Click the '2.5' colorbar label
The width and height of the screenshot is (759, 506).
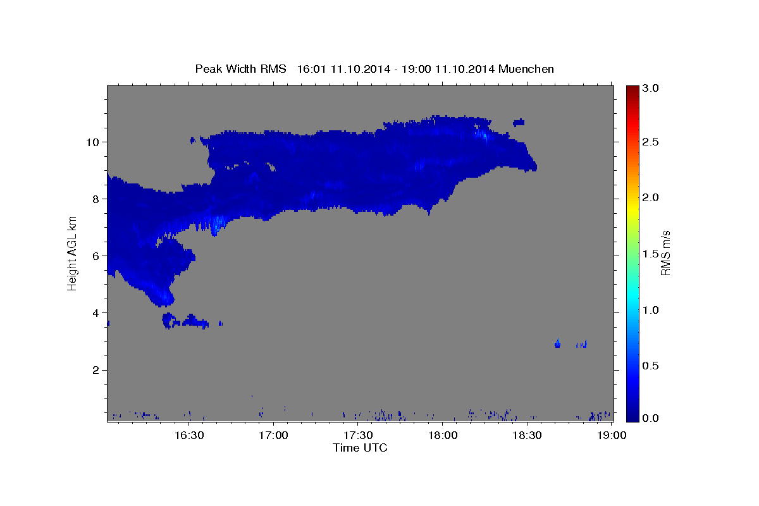[651, 142]
